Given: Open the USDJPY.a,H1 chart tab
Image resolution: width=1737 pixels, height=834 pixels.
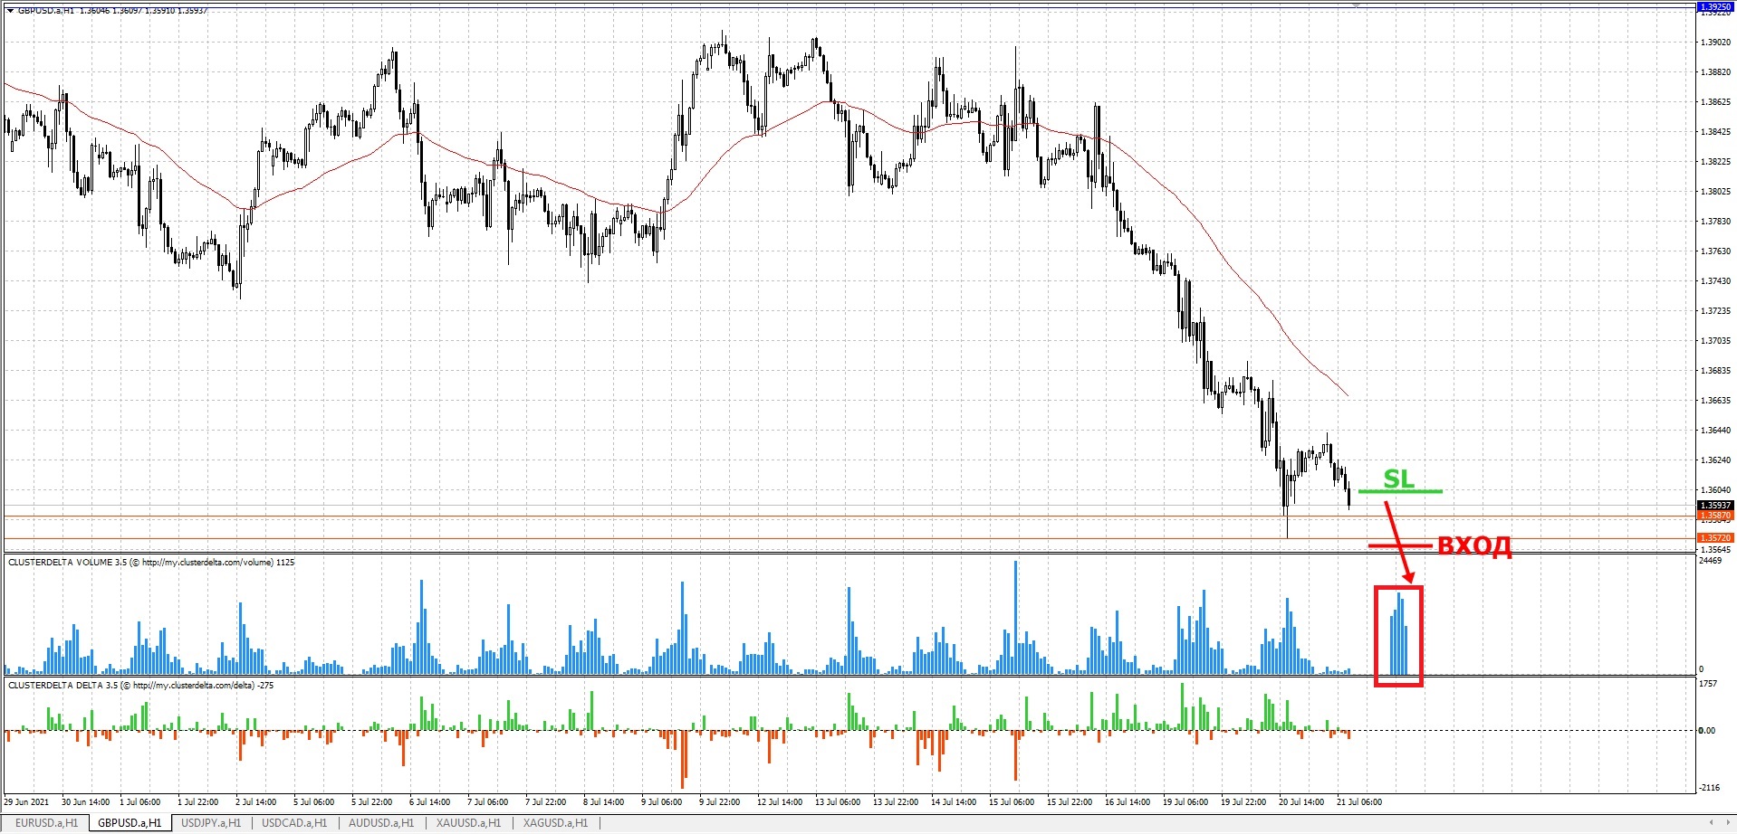Looking at the screenshot, I should tap(211, 823).
